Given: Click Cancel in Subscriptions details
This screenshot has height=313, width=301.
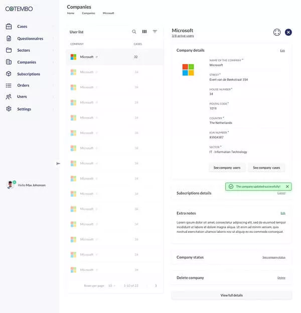Looking at the screenshot, I should (281, 193).
